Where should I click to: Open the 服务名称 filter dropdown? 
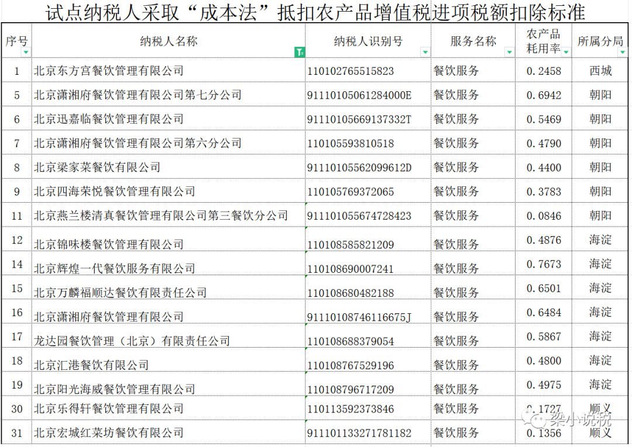point(510,53)
